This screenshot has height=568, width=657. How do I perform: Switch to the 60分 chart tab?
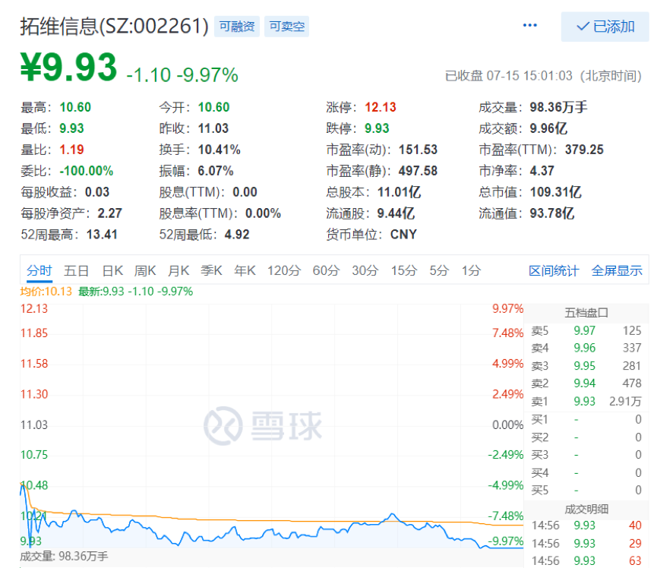(326, 270)
